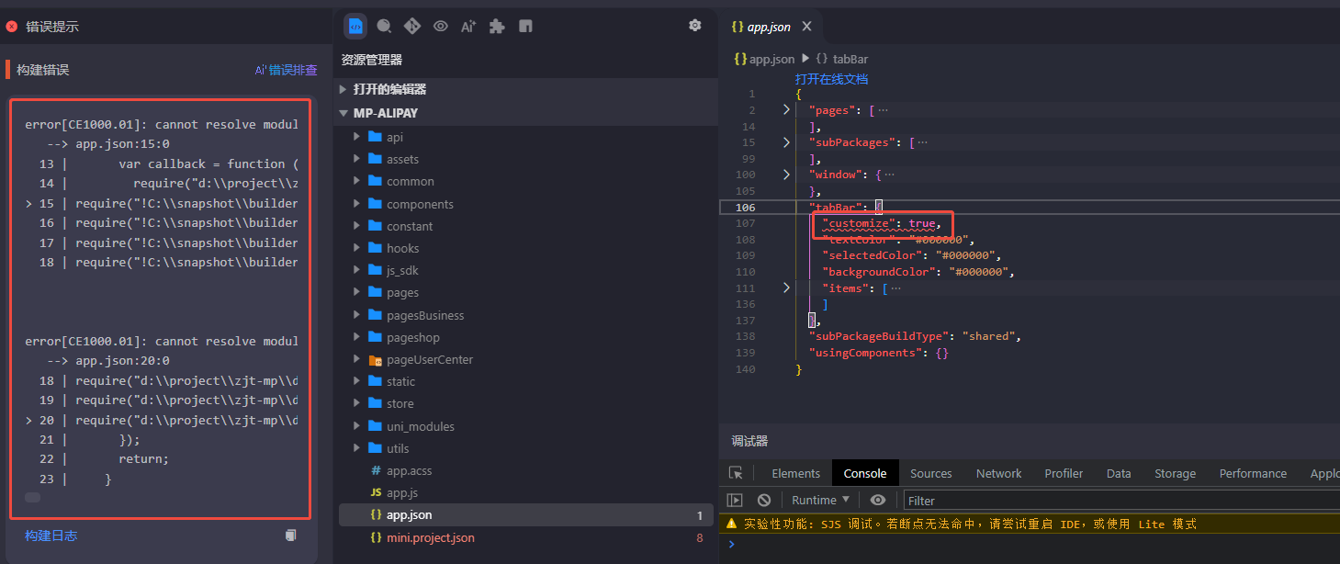Click the settings gear in sidebar
This screenshot has width=1340, height=564.
(x=695, y=26)
